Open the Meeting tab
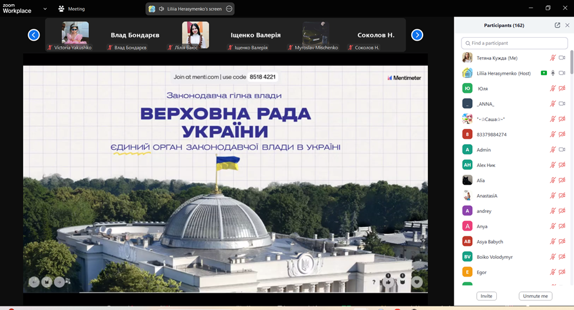The image size is (574, 310). 71,9
